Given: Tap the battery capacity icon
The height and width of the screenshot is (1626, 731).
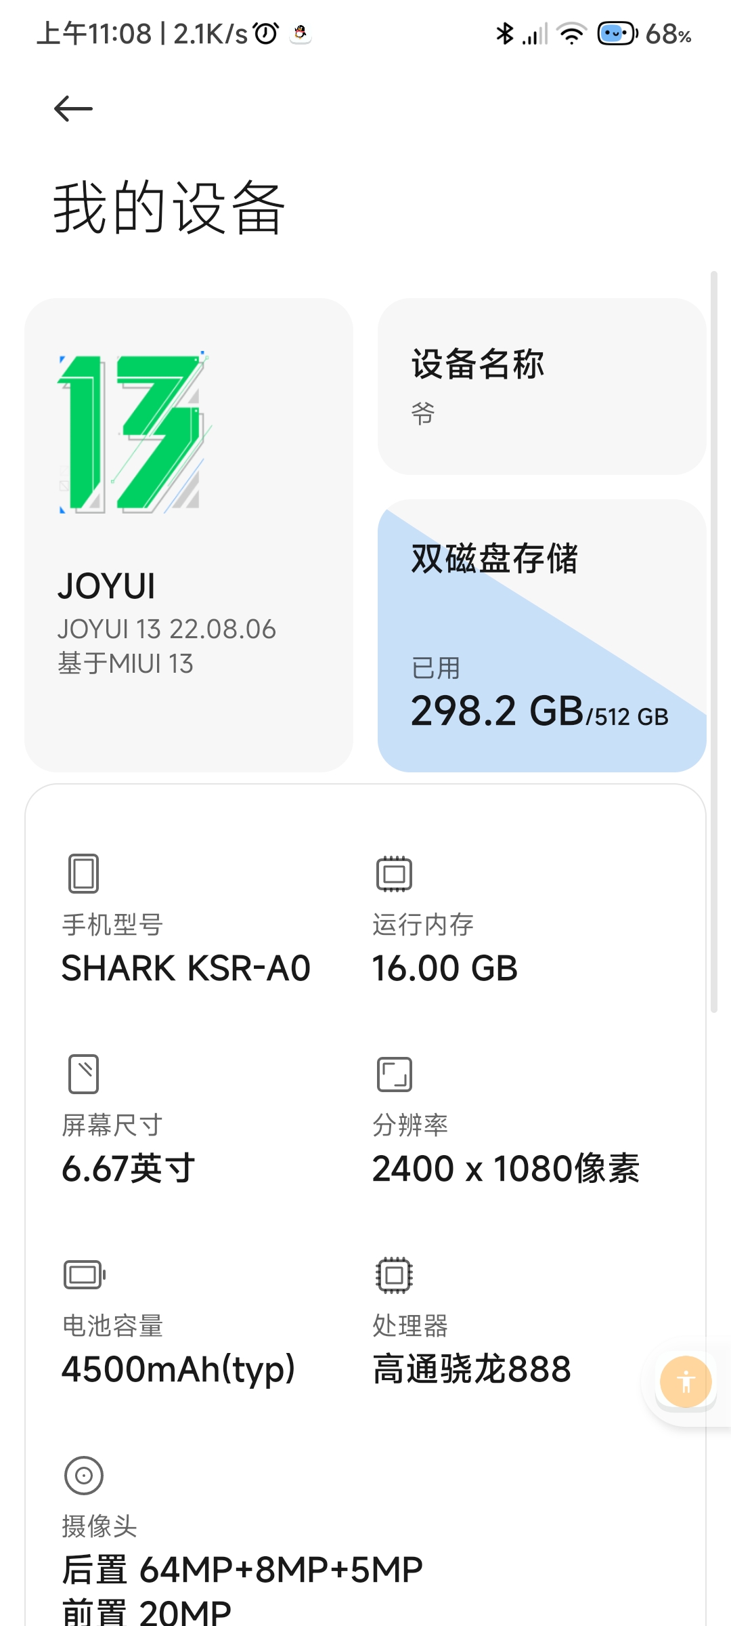Looking at the screenshot, I should pyautogui.click(x=85, y=1274).
